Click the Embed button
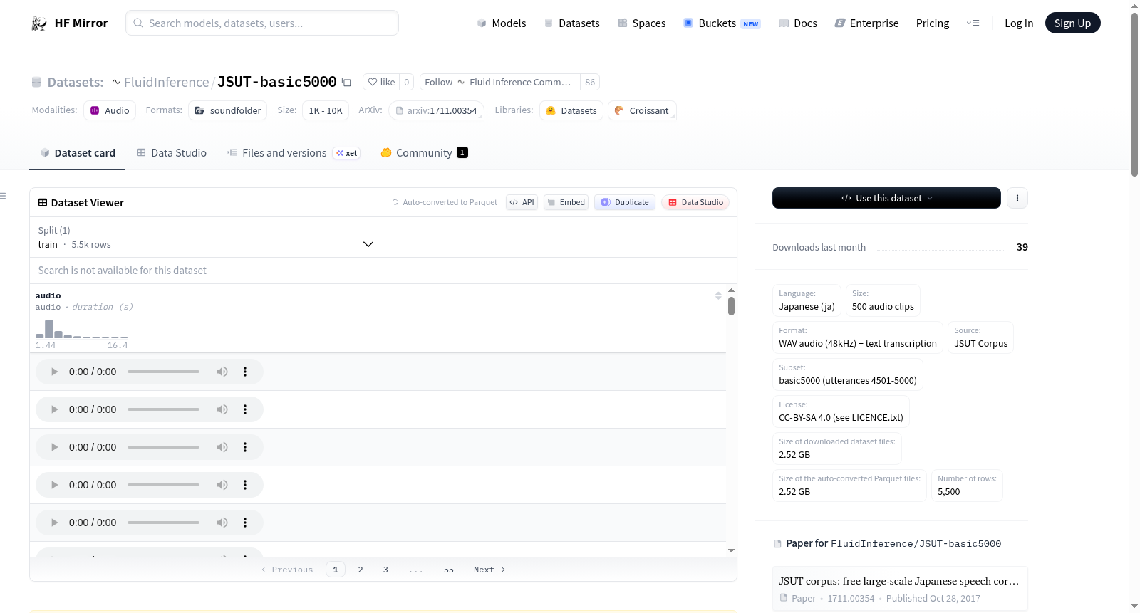The image size is (1140, 613). click(x=566, y=202)
